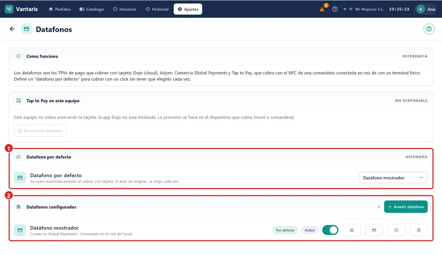Select the Ajustes tab
Image resolution: width=442 pixels, height=255 pixels.
(x=188, y=9)
